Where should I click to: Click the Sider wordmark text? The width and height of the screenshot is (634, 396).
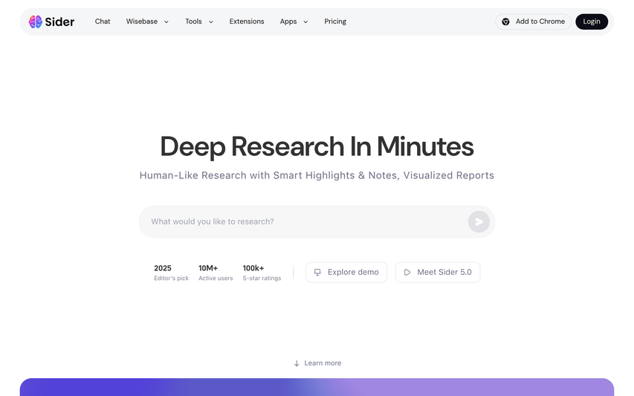(x=61, y=22)
